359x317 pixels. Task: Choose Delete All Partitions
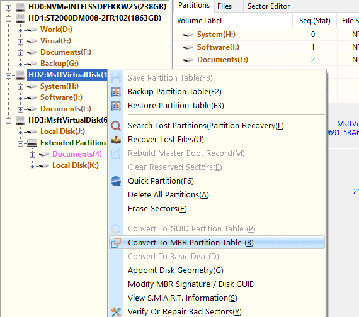click(x=217, y=195)
